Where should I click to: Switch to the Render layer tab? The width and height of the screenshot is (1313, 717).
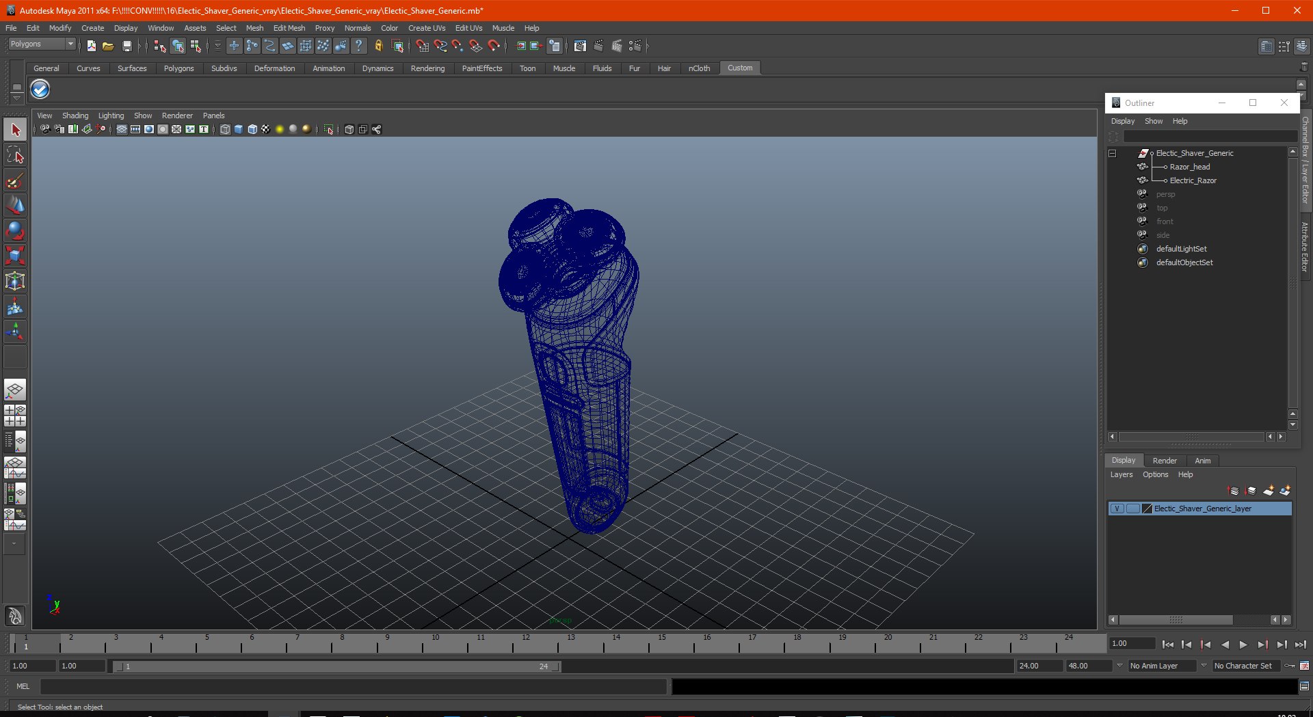coord(1165,461)
